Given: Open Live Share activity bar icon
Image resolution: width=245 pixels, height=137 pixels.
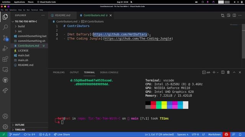Looking at the screenshot, I should tap(5, 91).
